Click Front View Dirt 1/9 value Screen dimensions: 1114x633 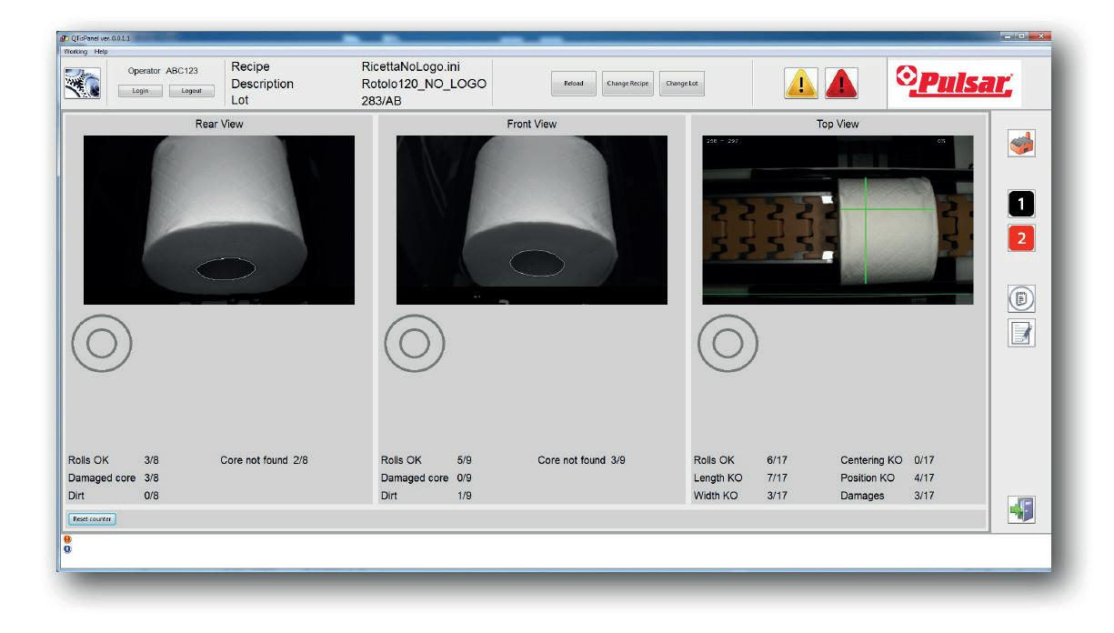click(x=465, y=496)
